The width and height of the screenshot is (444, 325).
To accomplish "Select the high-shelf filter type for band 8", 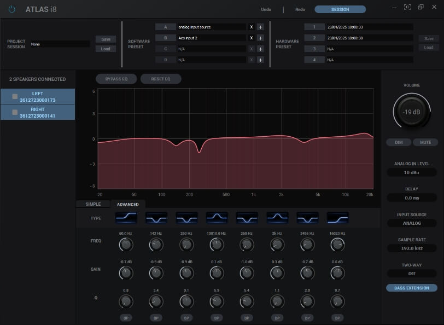I will coord(337,218).
